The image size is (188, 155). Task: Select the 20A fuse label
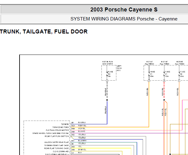tap(182, 76)
